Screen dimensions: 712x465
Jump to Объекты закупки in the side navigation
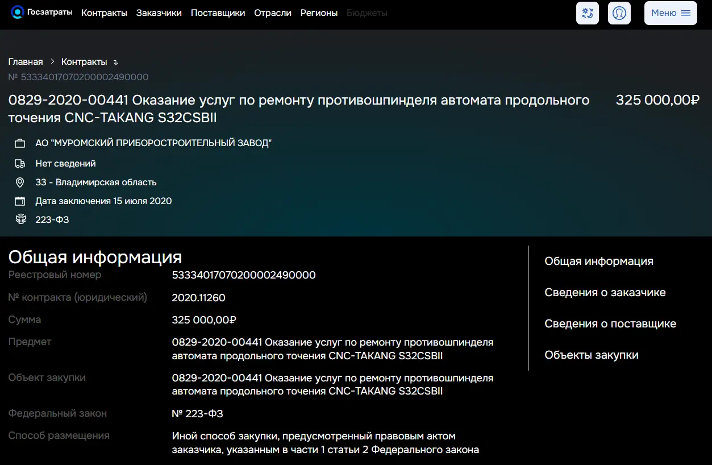pos(592,355)
